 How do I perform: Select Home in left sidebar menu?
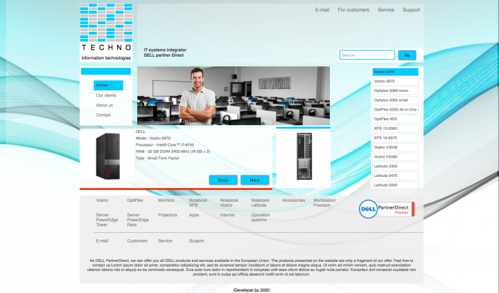[x=108, y=85]
